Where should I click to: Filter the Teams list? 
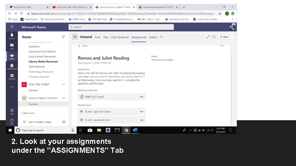coord(64,37)
